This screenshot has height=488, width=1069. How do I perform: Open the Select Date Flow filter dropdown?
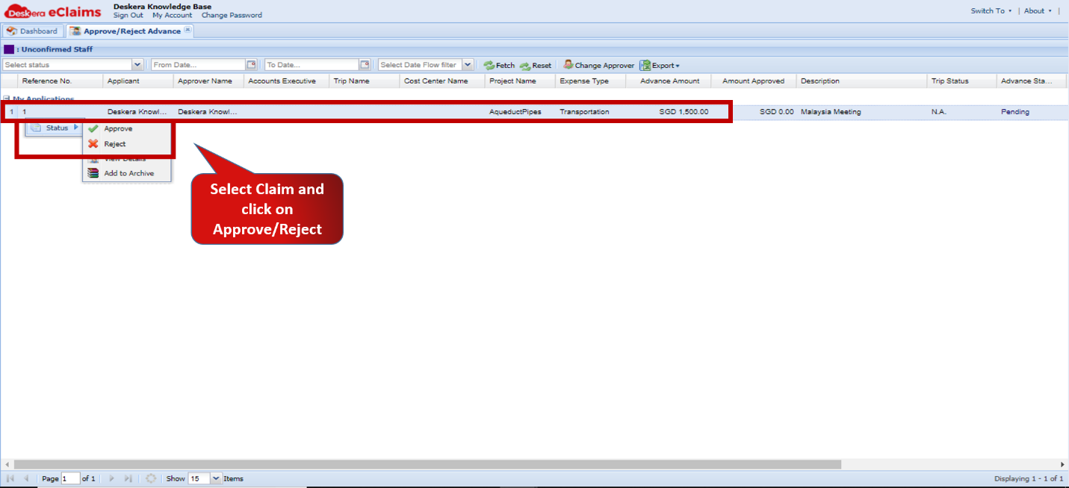point(467,64)
